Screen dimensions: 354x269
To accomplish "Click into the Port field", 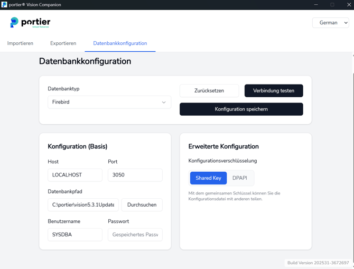I will 135,175.
